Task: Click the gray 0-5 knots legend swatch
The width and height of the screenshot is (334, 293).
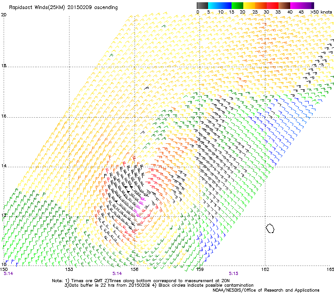Action: [x=202, y=5]
